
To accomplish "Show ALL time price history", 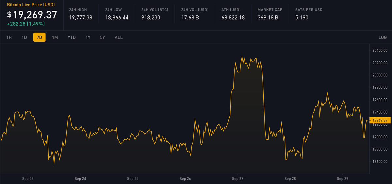I will [119, 37].
